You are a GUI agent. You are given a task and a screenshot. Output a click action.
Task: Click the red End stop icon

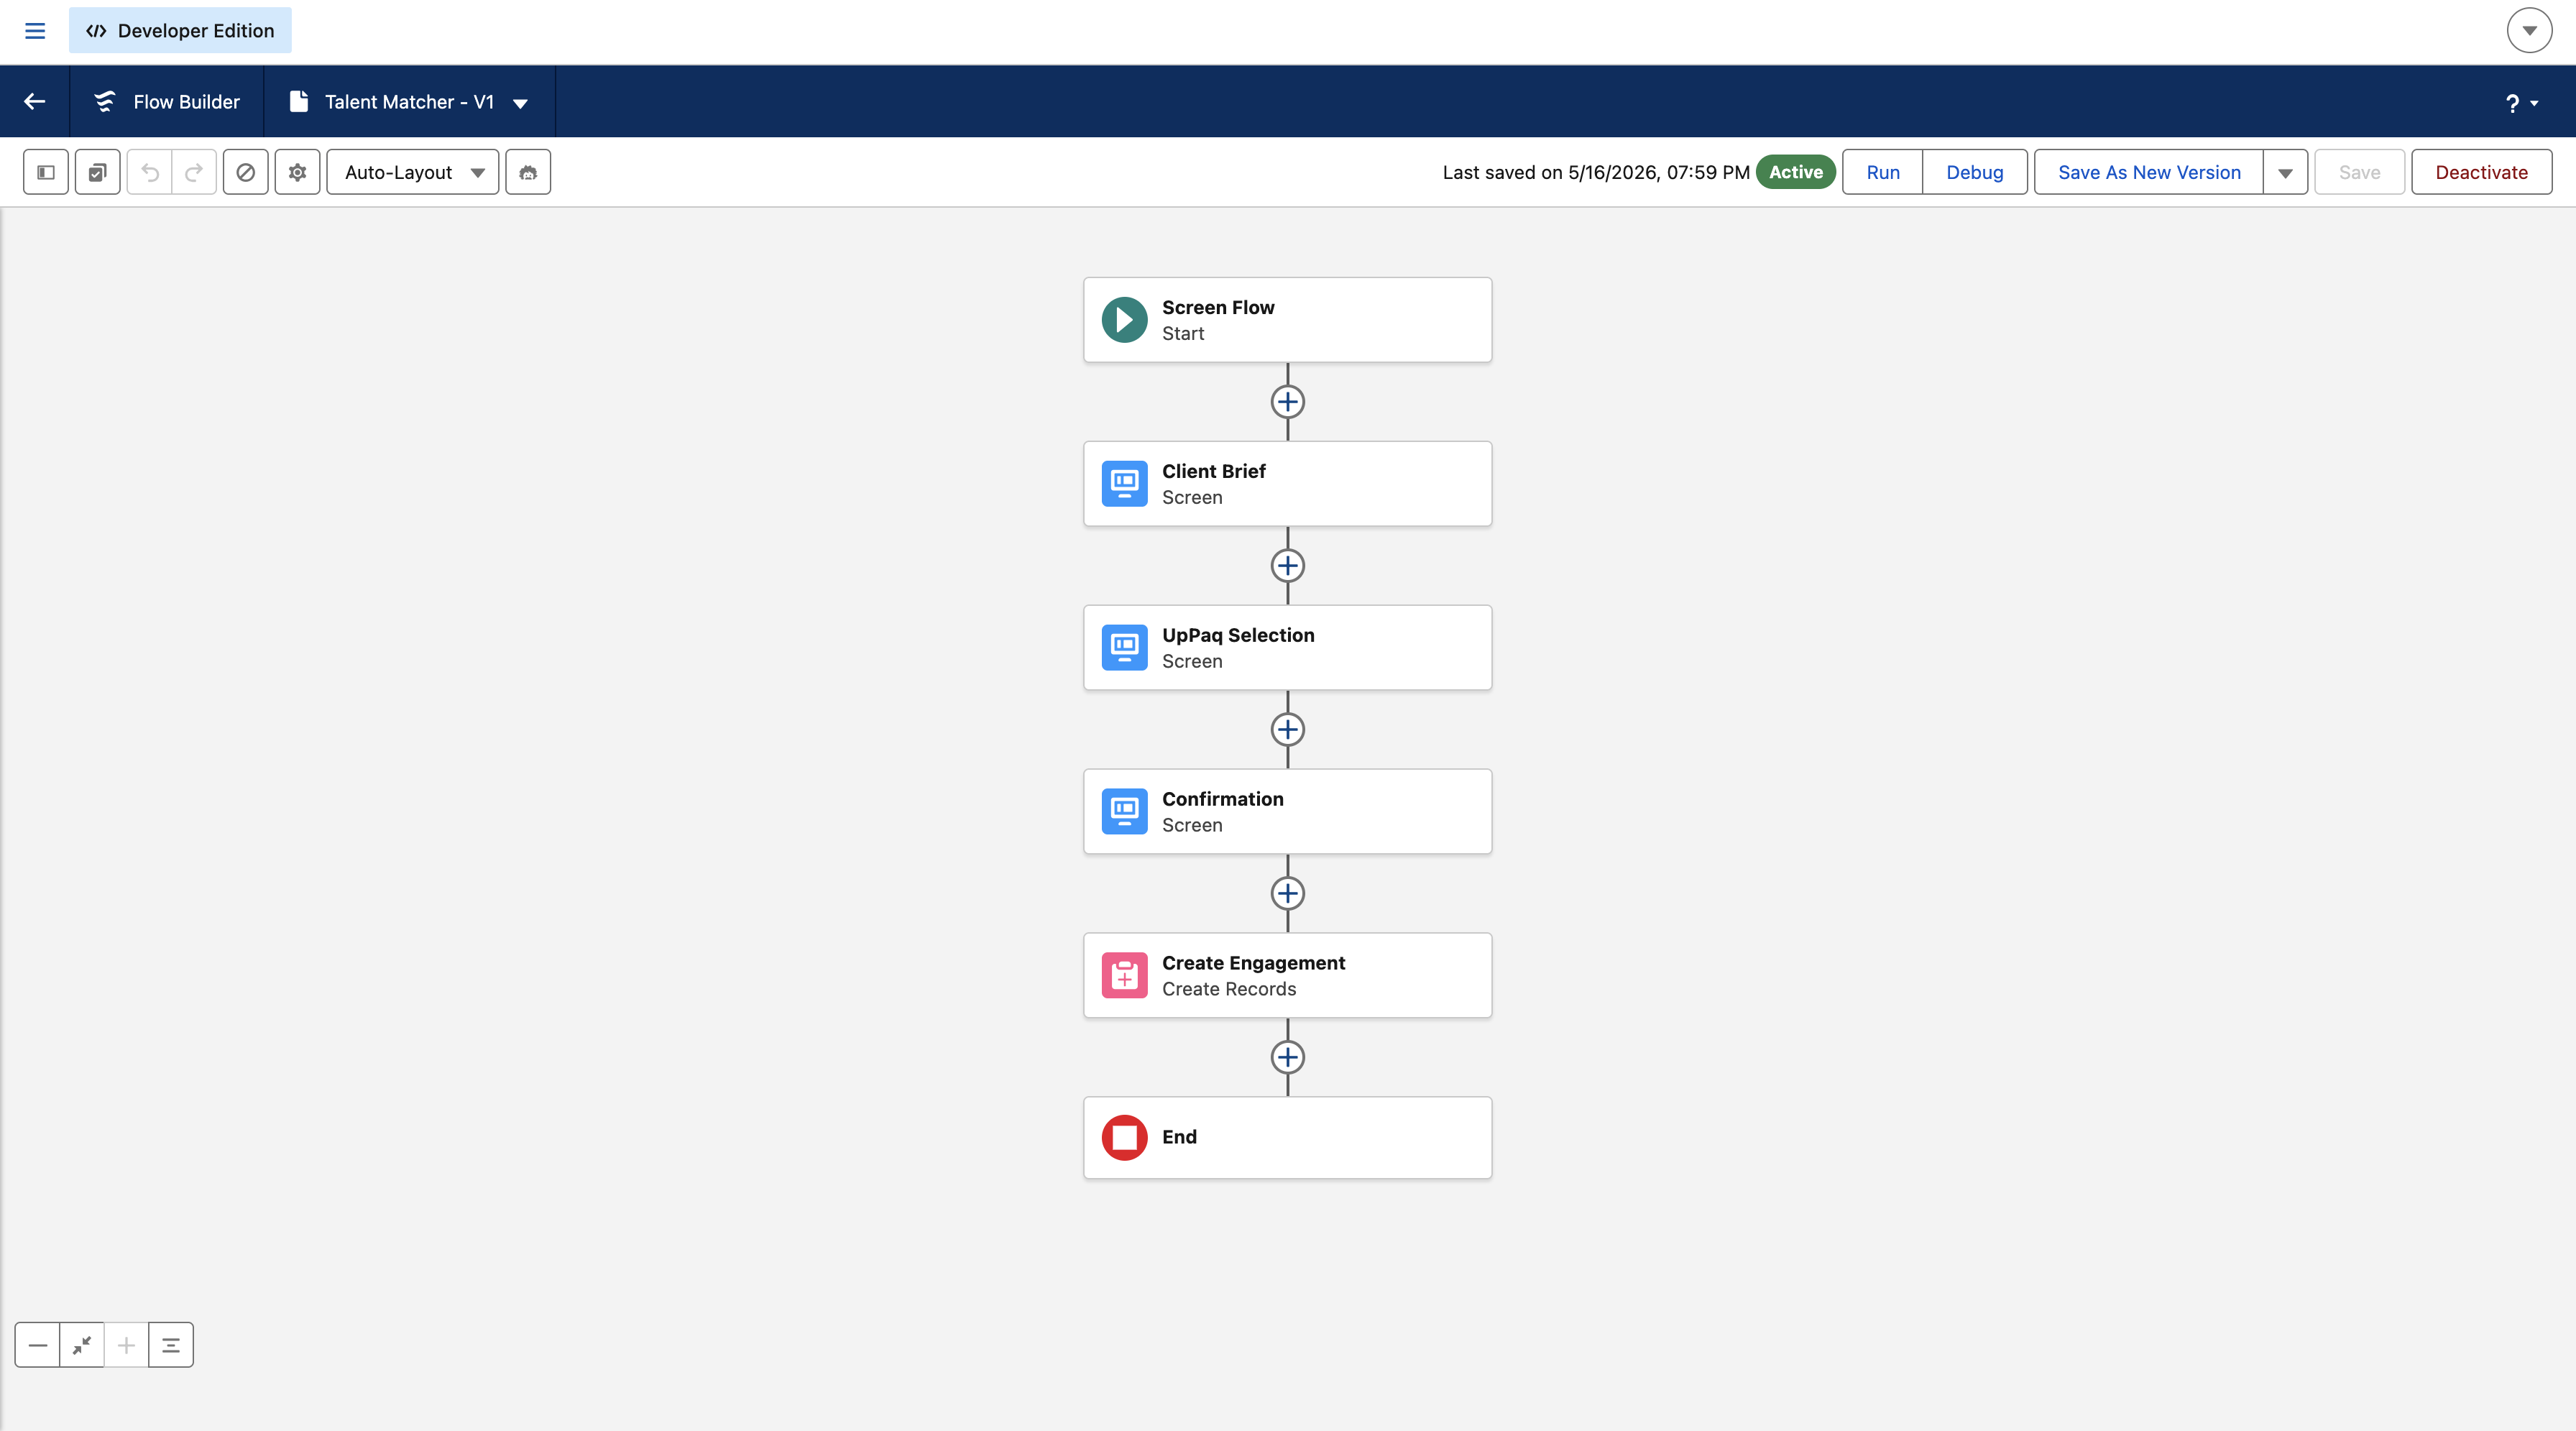[x=1124, y=1138]
